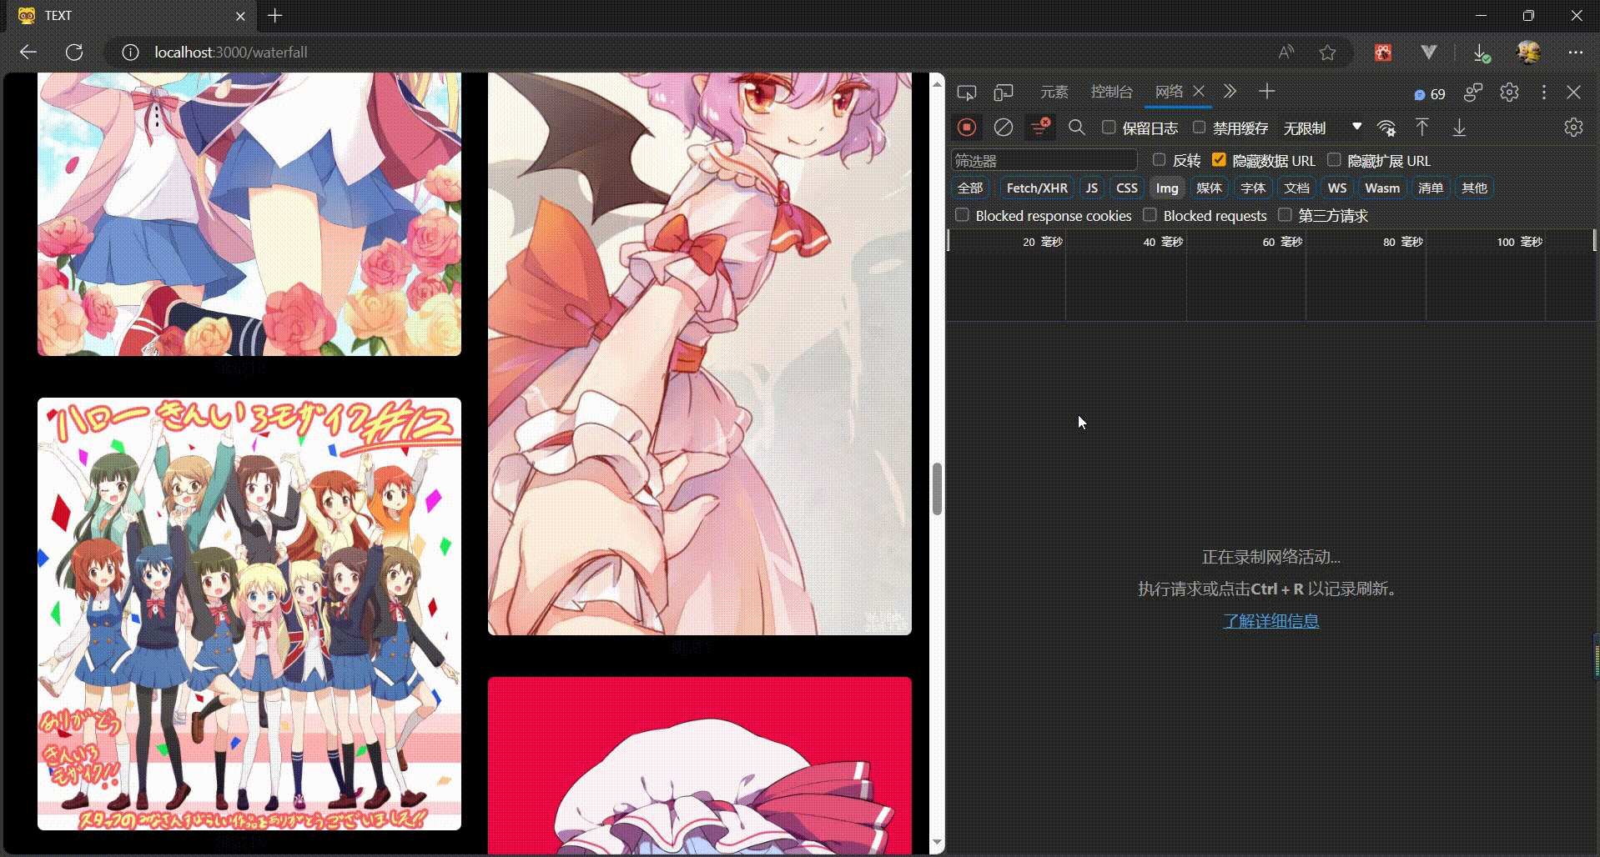Filter requests by 清单

(x=1431, y=188)
